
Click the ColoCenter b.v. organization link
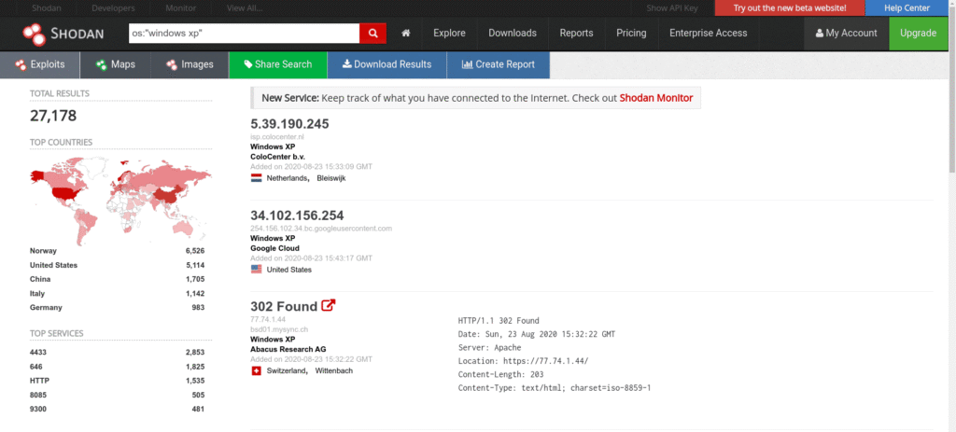[277, 157]
